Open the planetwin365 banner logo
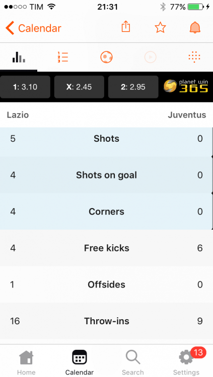This screenshot has width=213, height=377. pyautogui.click(x=186, y=86)
